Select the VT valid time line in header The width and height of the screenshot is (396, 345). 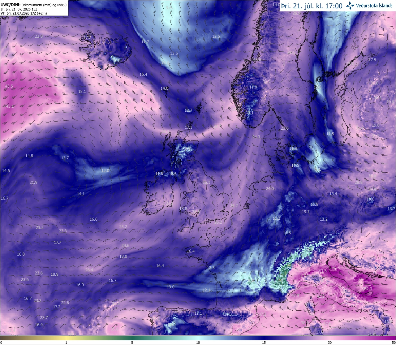[x=24, y=13]
